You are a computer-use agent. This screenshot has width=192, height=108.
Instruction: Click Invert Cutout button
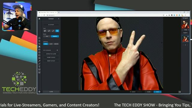(51, 57)
